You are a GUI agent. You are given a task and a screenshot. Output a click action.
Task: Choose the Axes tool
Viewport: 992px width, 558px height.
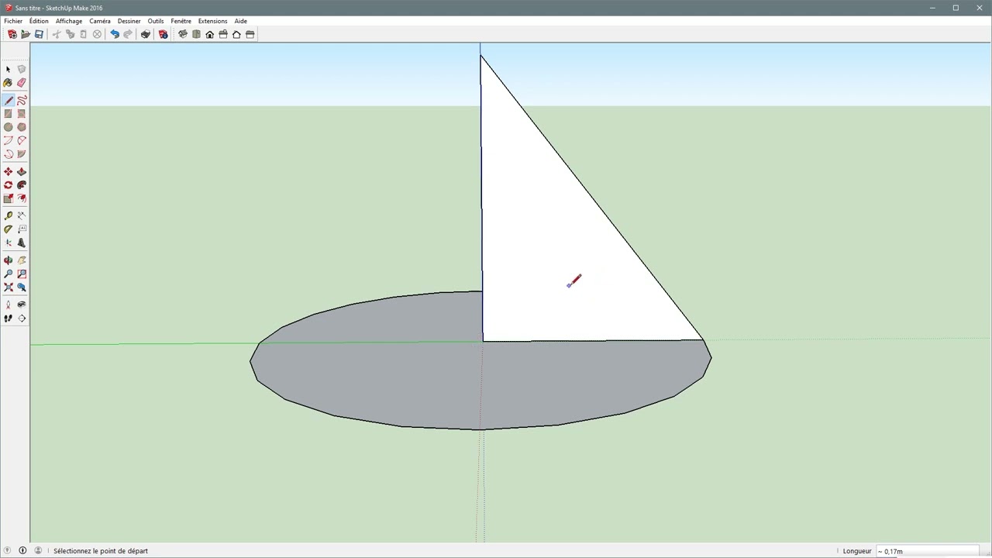click(9, 243)
